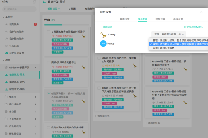This screenshot has height=138, width=208.
Task: Open Cherry's permission role dropdown
Action: (169, 34)
